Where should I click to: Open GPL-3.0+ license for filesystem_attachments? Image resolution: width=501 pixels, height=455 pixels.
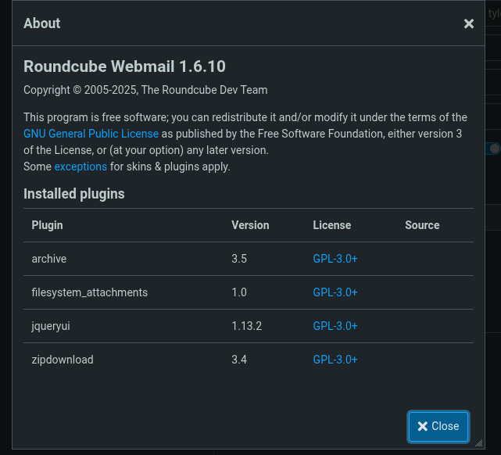[335, 292]
